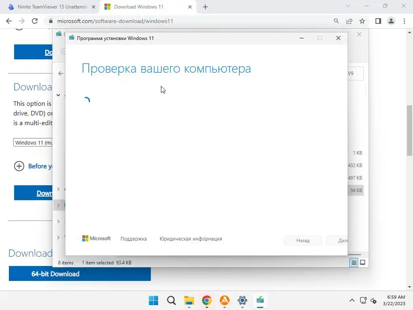Image resolution: width=413 pixels, height=310 pixels.
Task: Expand third collapsed Explorer navigation node
Action: coord(58,222)
